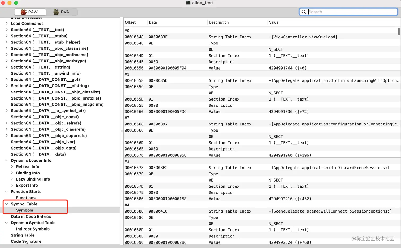Click the magnifier icon in search box
401x248 pixels.
(304, 12)
